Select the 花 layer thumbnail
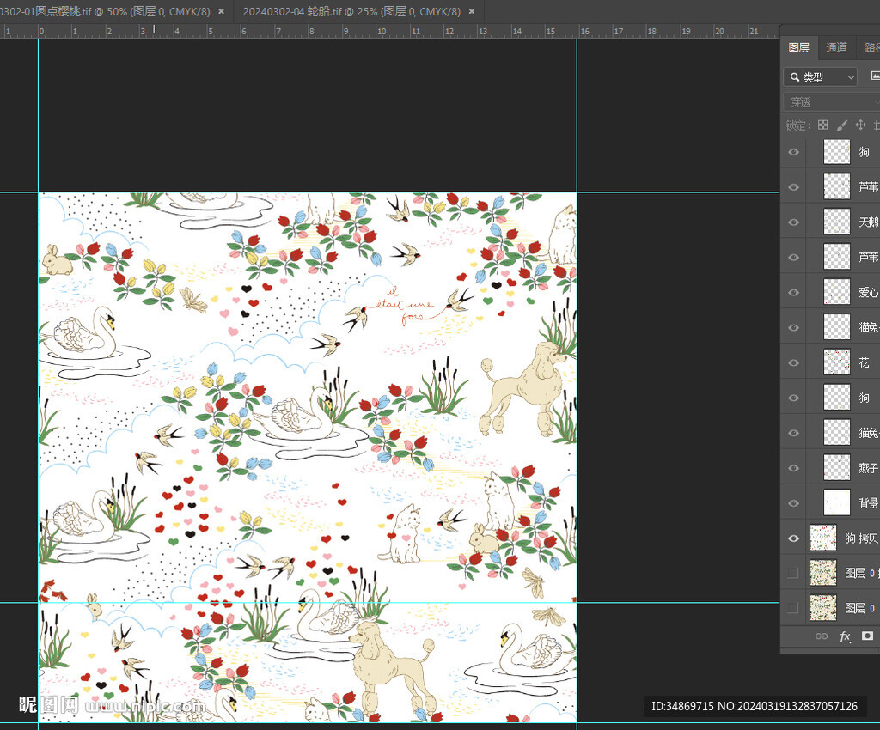 pyautogui.click(x=837, y=362)
